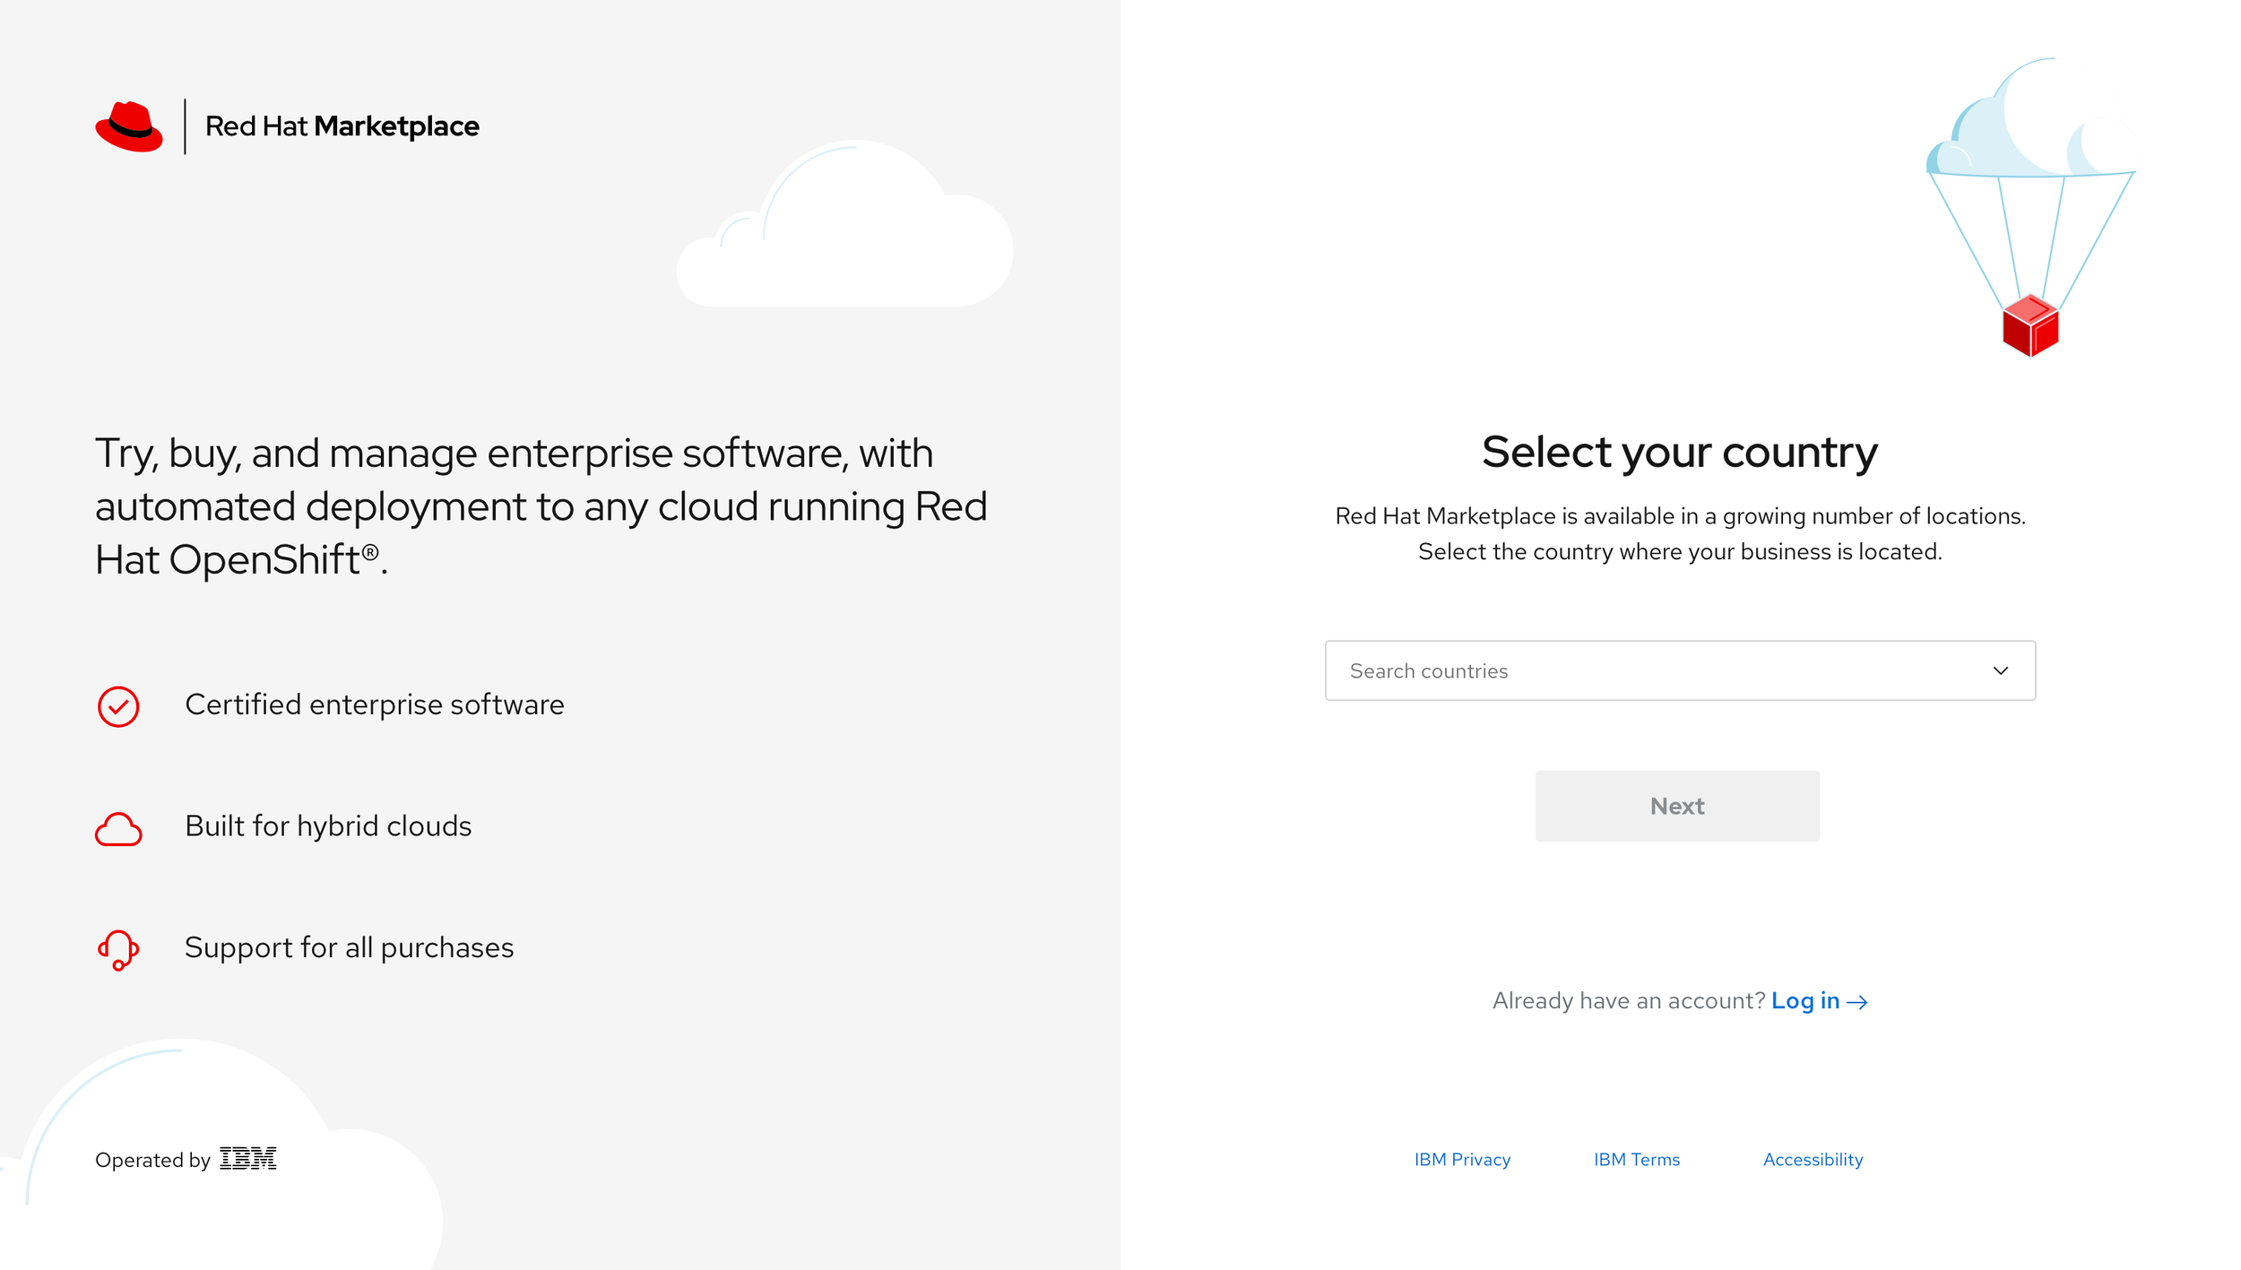The image size is (2241, 1270).
Task: Click the red checkmark circle icon
Action: [x=118, y=706]
